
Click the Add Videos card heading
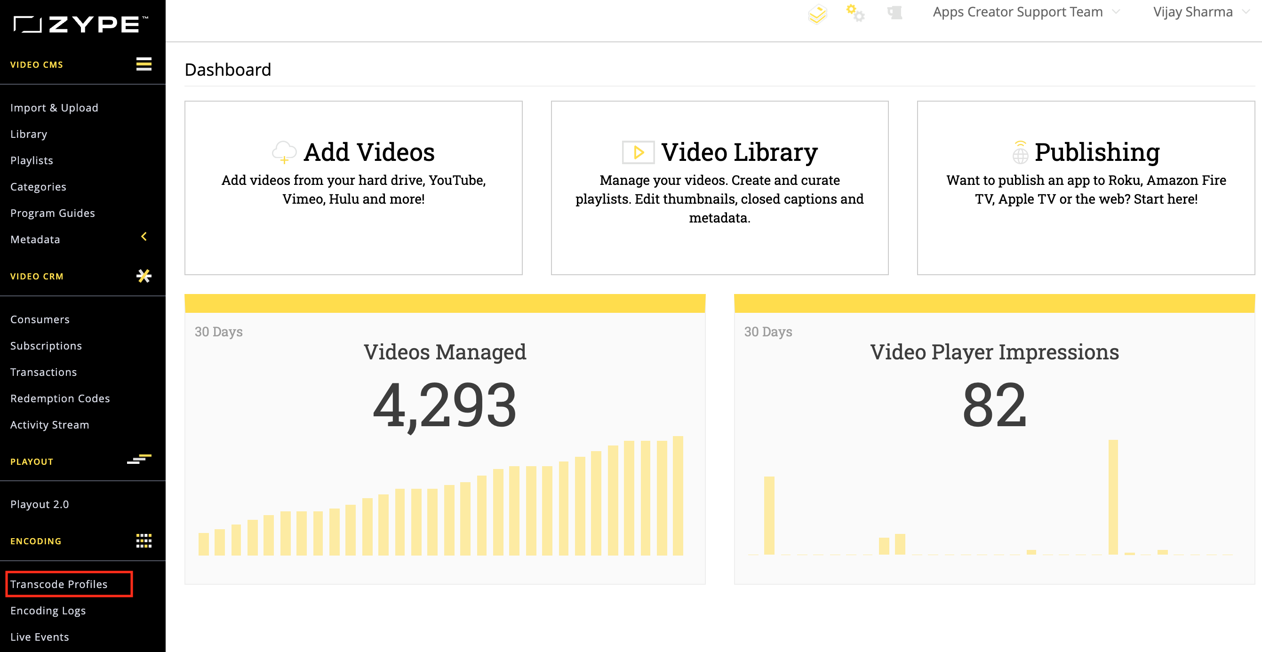click(369, 152)
